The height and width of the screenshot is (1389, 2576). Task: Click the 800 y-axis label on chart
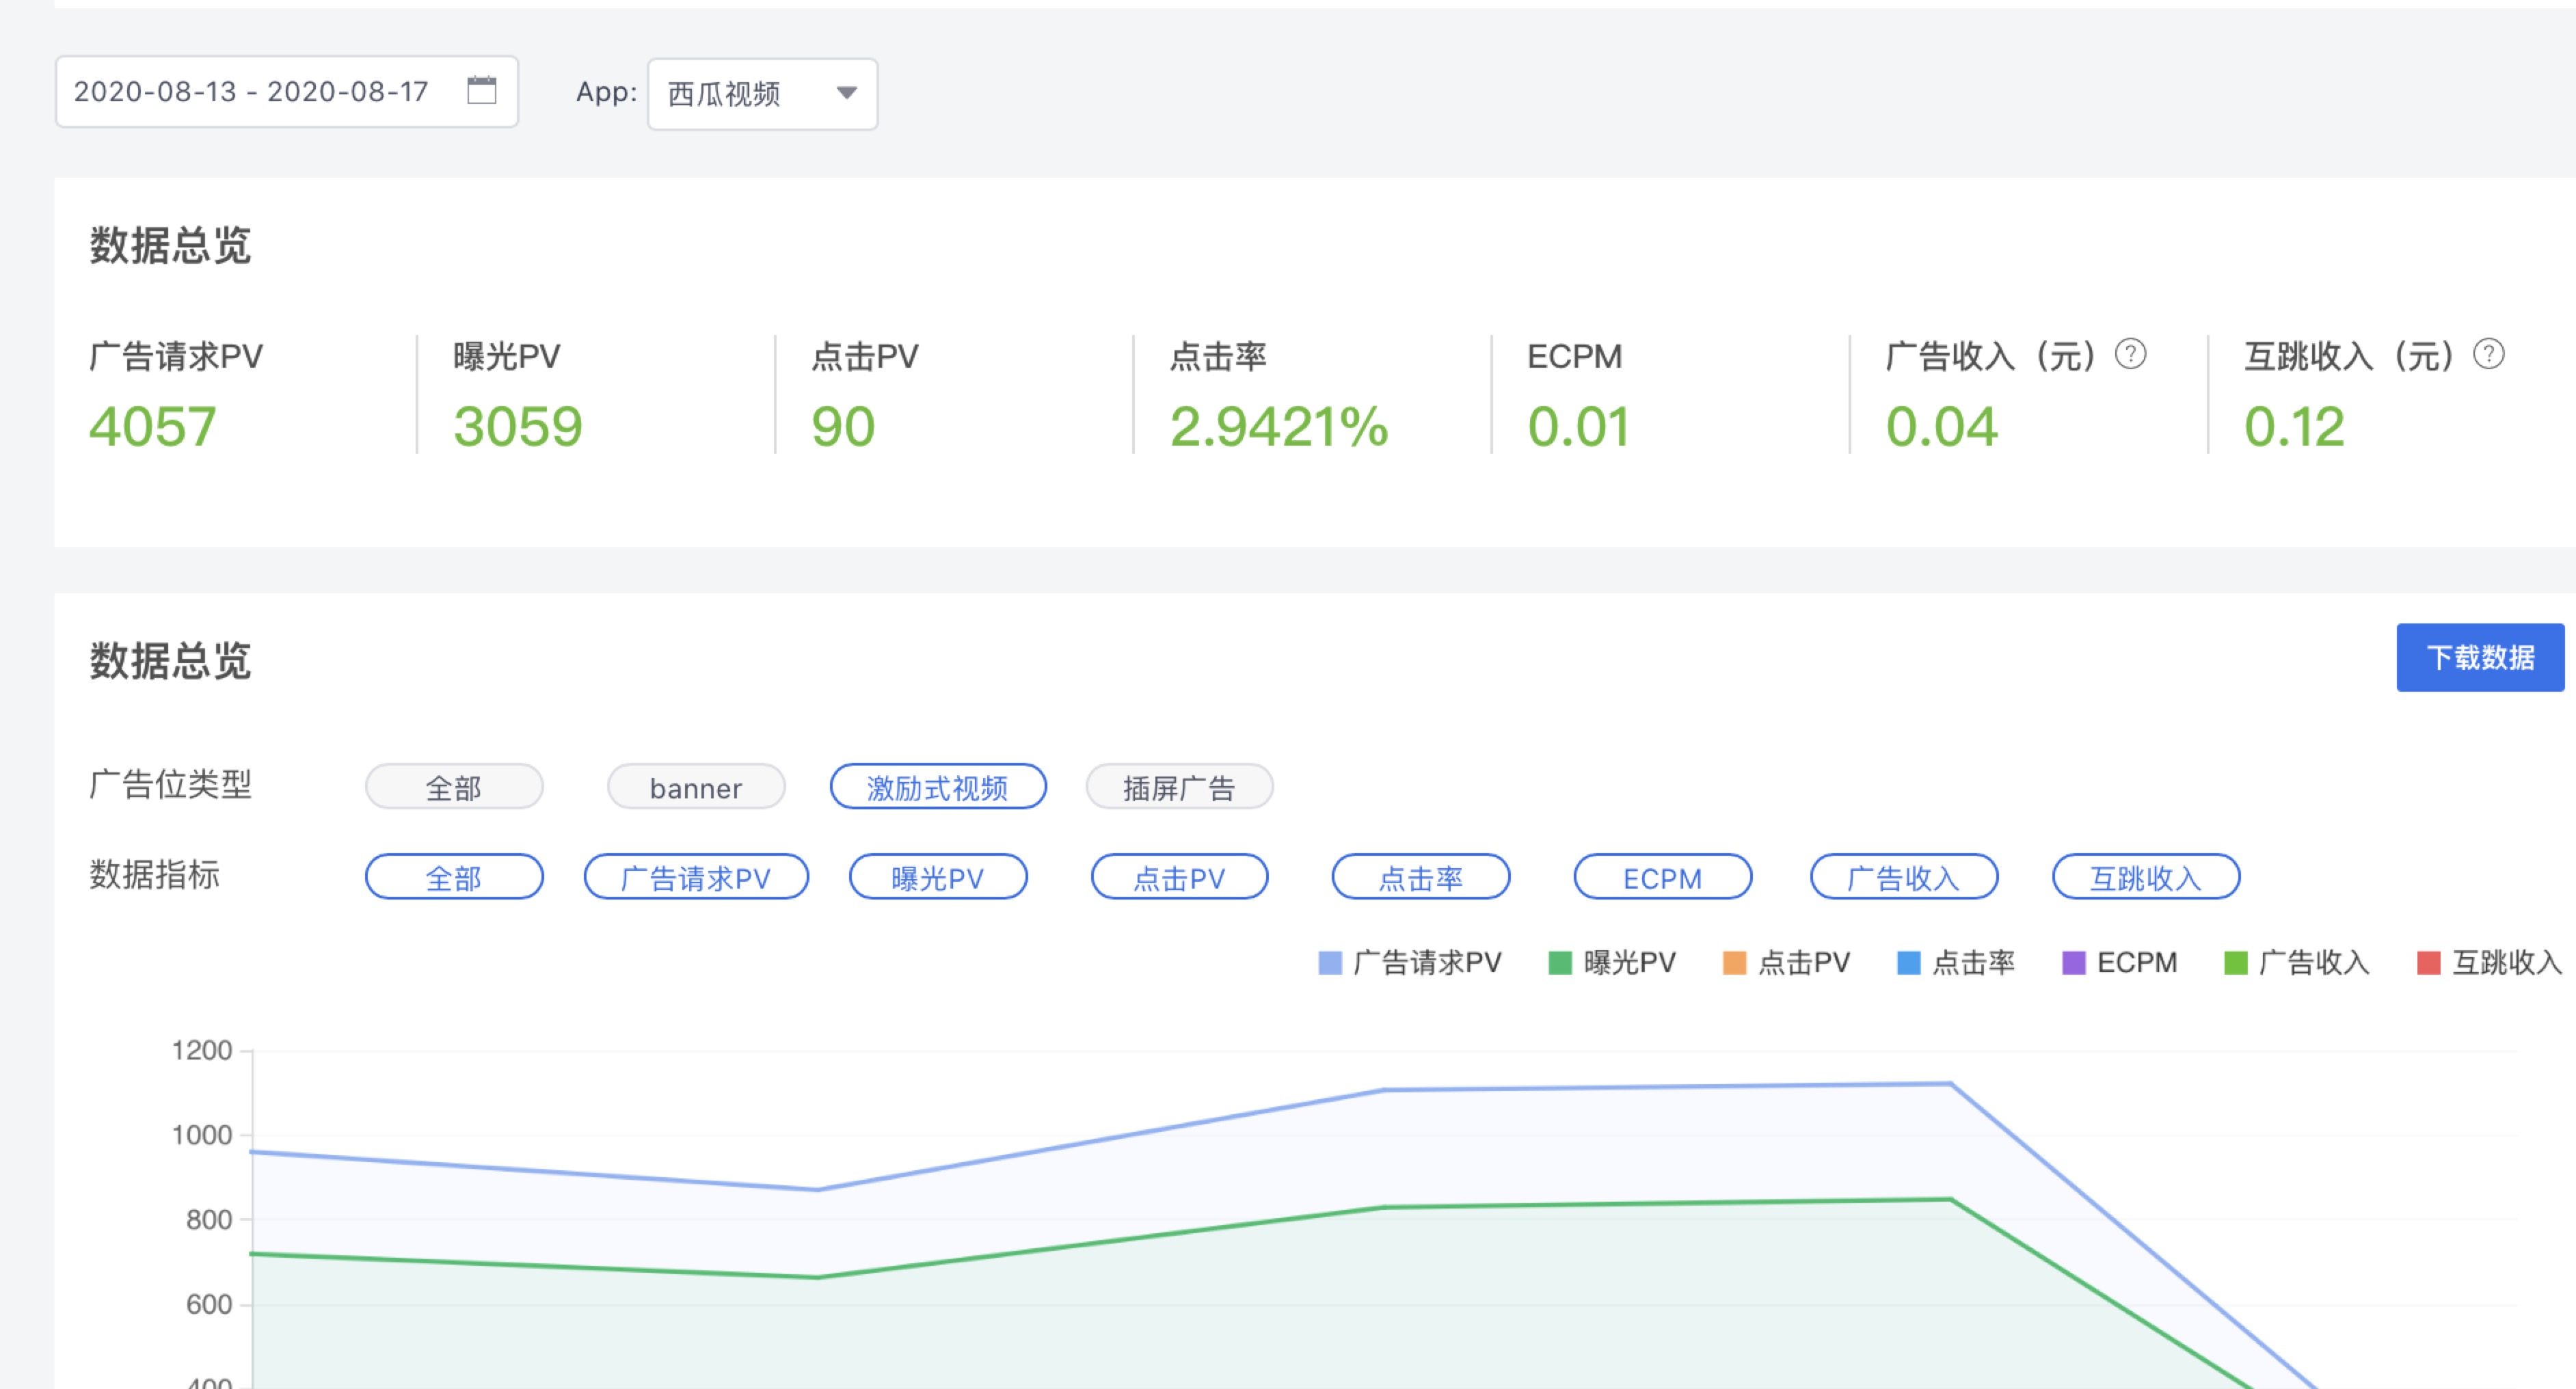click(209, 1220)
